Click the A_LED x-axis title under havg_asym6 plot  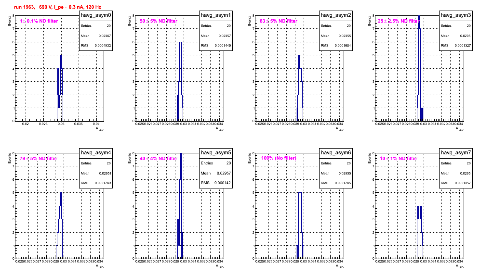coord(340,266)
